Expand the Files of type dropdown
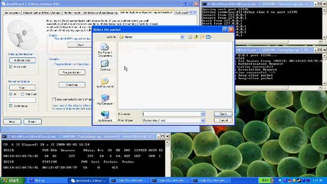This screenshot has height=184, width=327. [x=203, y=121]
